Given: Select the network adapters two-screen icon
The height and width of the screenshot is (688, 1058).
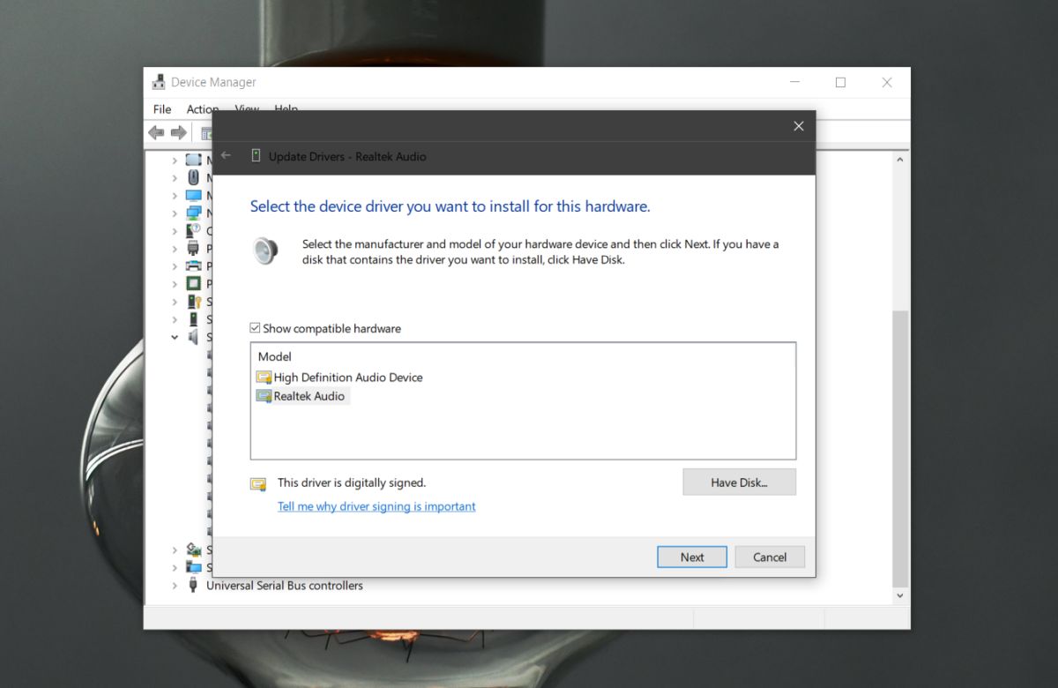Looking at the screenshot, I should coord(194,213).
